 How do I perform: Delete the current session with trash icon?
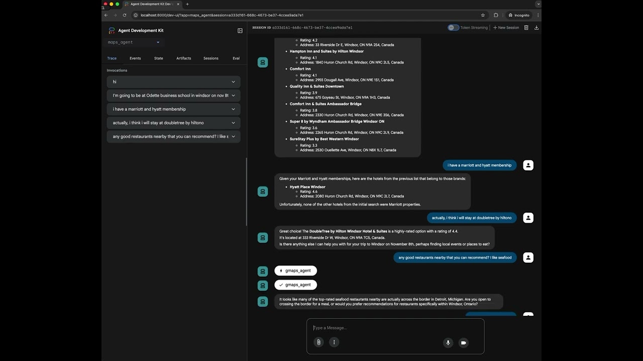(526, 28)
